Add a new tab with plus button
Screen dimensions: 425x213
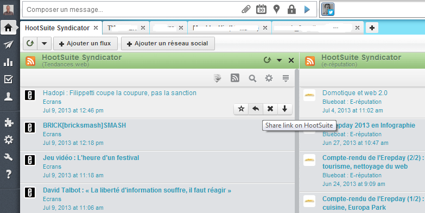(372, 28)
